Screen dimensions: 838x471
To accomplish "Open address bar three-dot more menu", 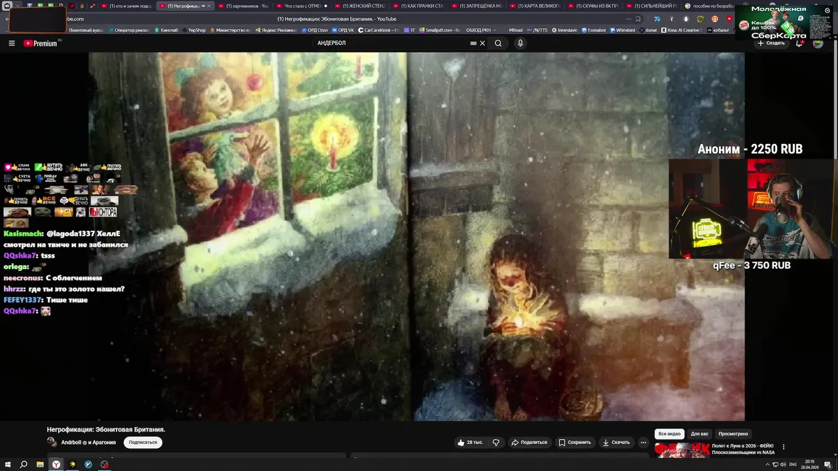I will pos(629,19).
